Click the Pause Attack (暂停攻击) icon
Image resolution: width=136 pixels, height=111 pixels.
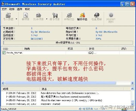(x=82, y=15)
